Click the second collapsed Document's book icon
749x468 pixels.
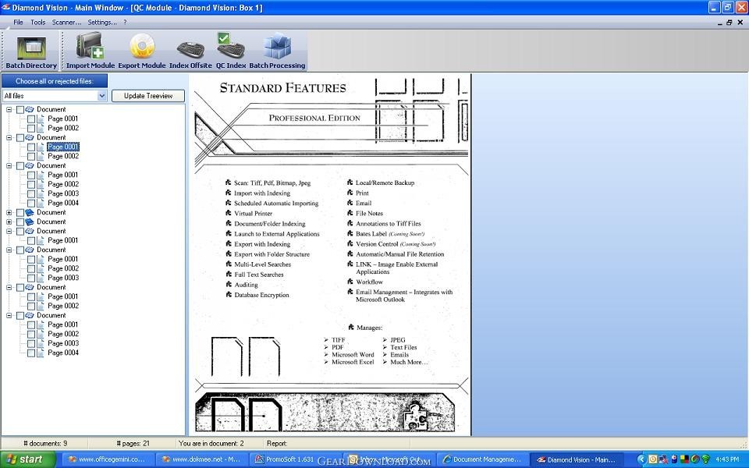[x=30, y=222]
